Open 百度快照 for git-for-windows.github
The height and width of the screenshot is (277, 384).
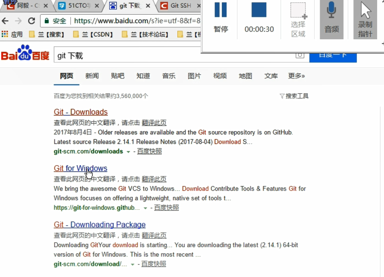coord(167,208)
